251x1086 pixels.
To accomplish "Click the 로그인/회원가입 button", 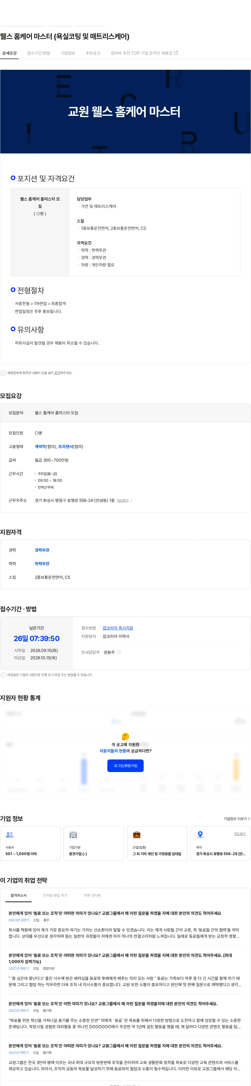I will (x=125, y=765).
